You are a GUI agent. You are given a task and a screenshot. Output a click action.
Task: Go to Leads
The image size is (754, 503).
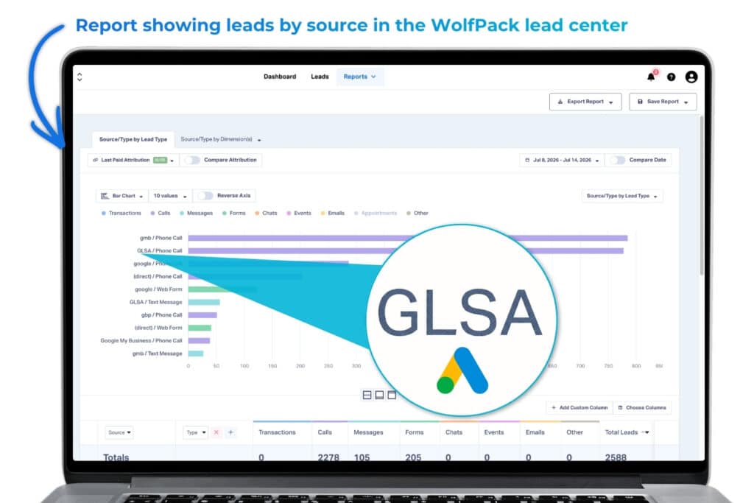click(320, 77)
